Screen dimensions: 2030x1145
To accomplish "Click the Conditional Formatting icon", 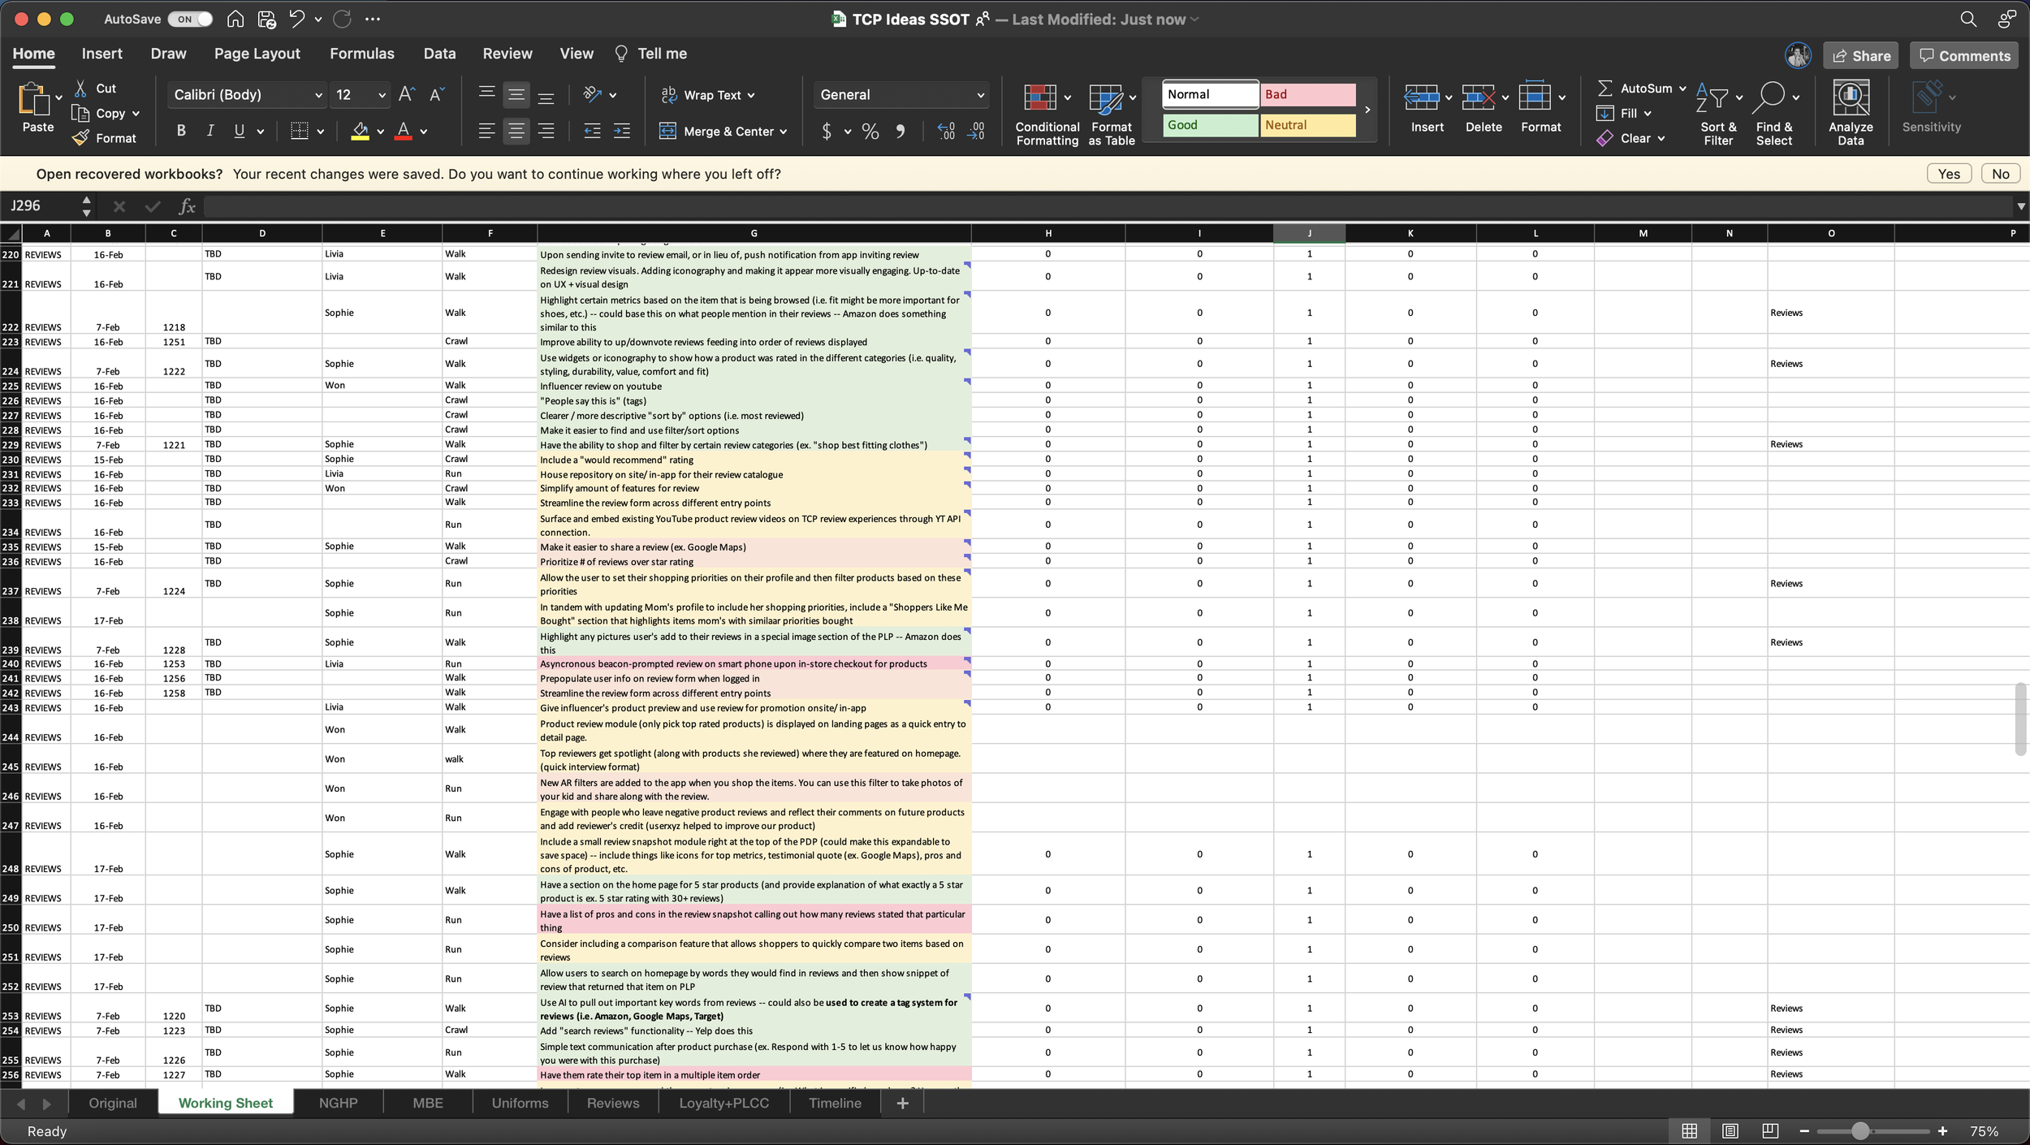I will tap(1039, 98).
